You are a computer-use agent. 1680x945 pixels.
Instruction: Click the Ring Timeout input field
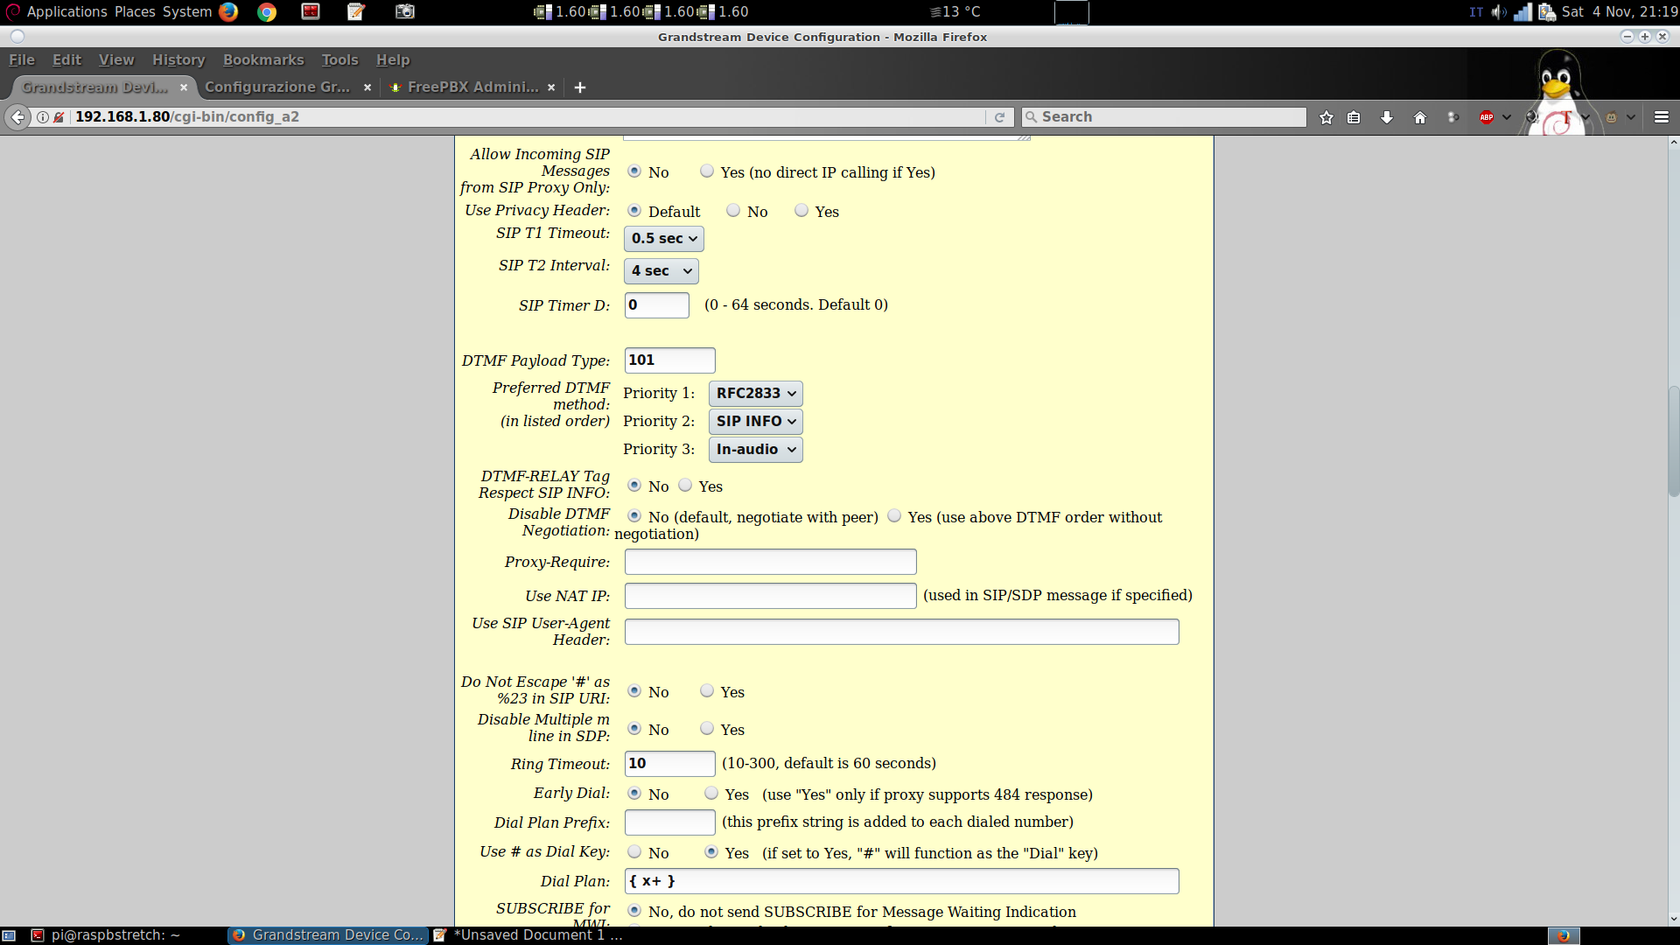tap(669, 764)
